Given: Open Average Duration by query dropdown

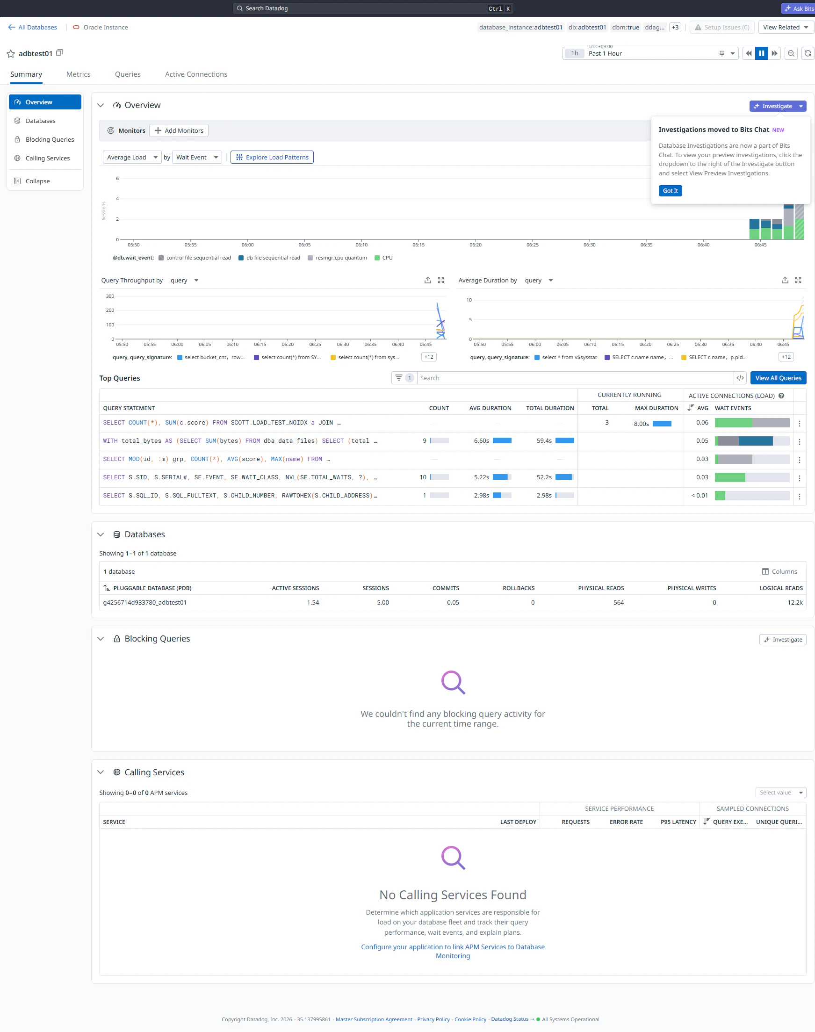Looking at the screenshot, I should point(539,281).
